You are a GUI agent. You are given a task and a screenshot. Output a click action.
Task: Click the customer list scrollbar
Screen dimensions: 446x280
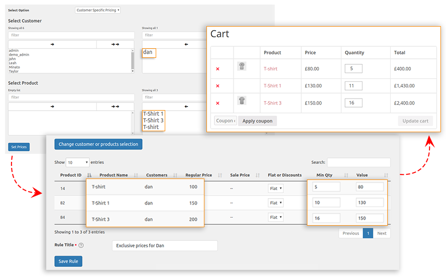(x=133, y=61)
